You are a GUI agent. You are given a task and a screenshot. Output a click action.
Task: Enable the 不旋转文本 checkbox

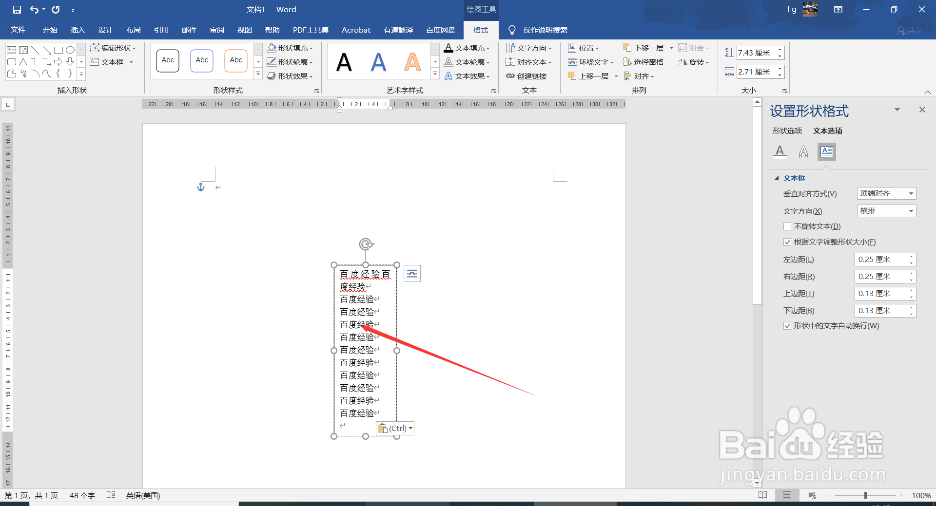point(787,226)
